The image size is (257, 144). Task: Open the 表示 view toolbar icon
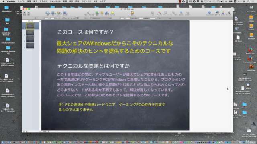click(47, 13)
